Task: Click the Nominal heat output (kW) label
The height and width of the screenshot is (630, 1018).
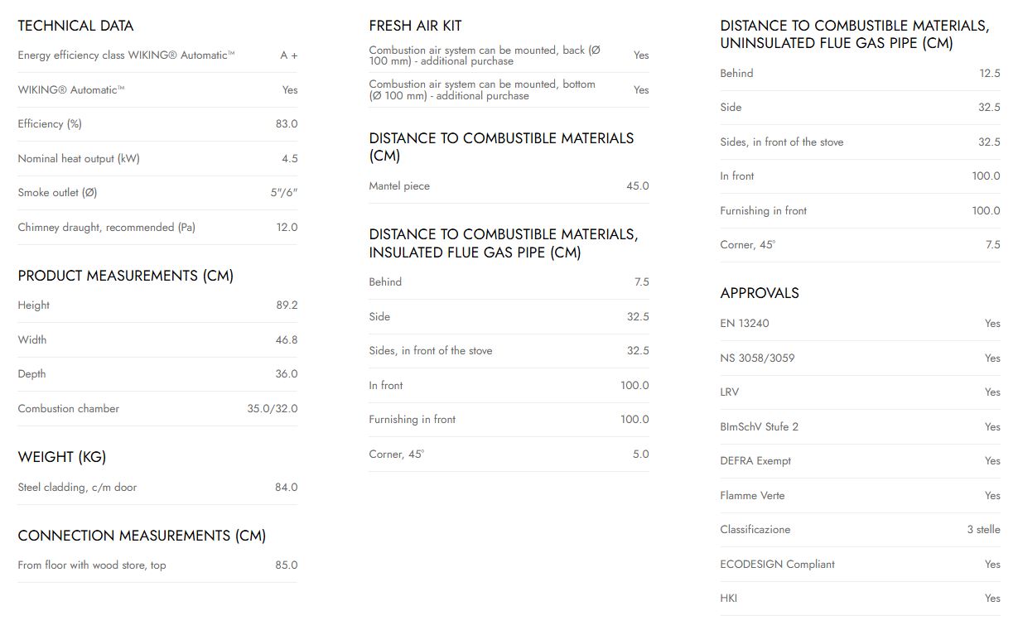Action: tap(79, 159)
